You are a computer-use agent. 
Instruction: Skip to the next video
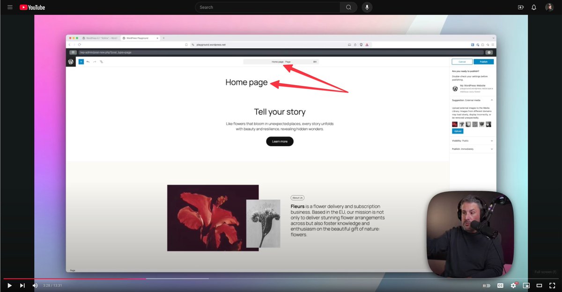22,285
